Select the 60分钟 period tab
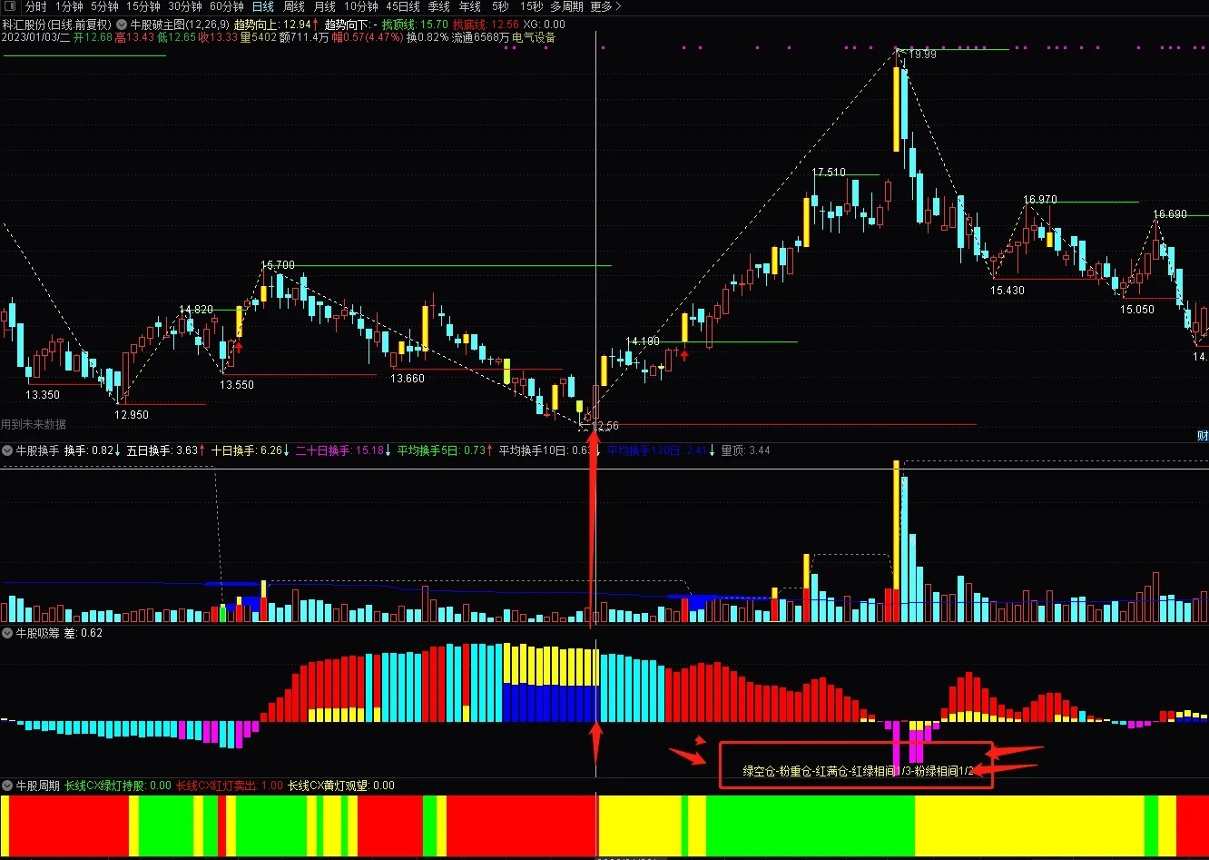This screenshot has width=1209, height=860. pos(227,6)
